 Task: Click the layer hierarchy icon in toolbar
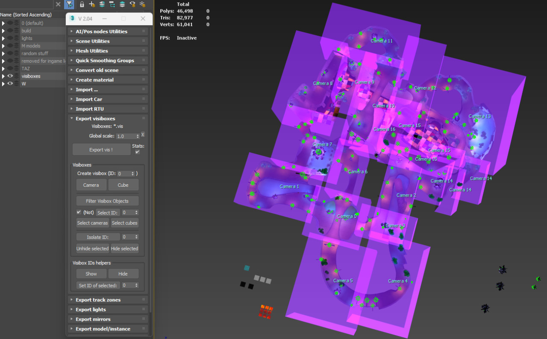(x=112, y=4)
